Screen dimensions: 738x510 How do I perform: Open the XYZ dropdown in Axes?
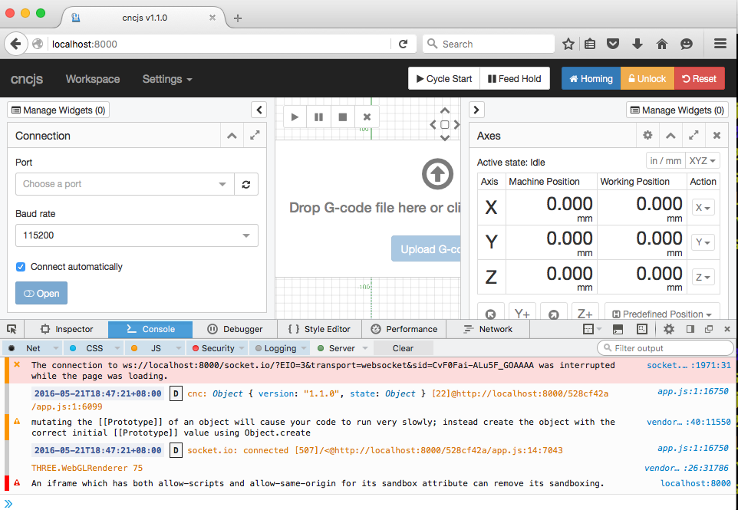tap(703, 161)
